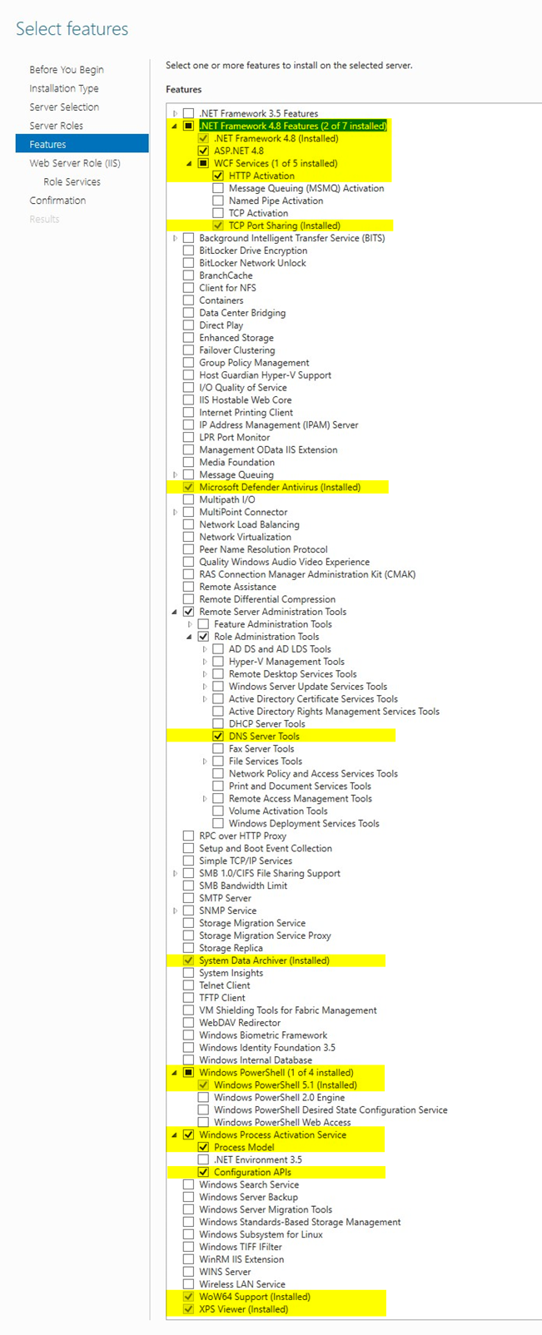The image size is (542, 1335).
Task: Collapse Role Administration Tools node
Action: coord(190,637)
